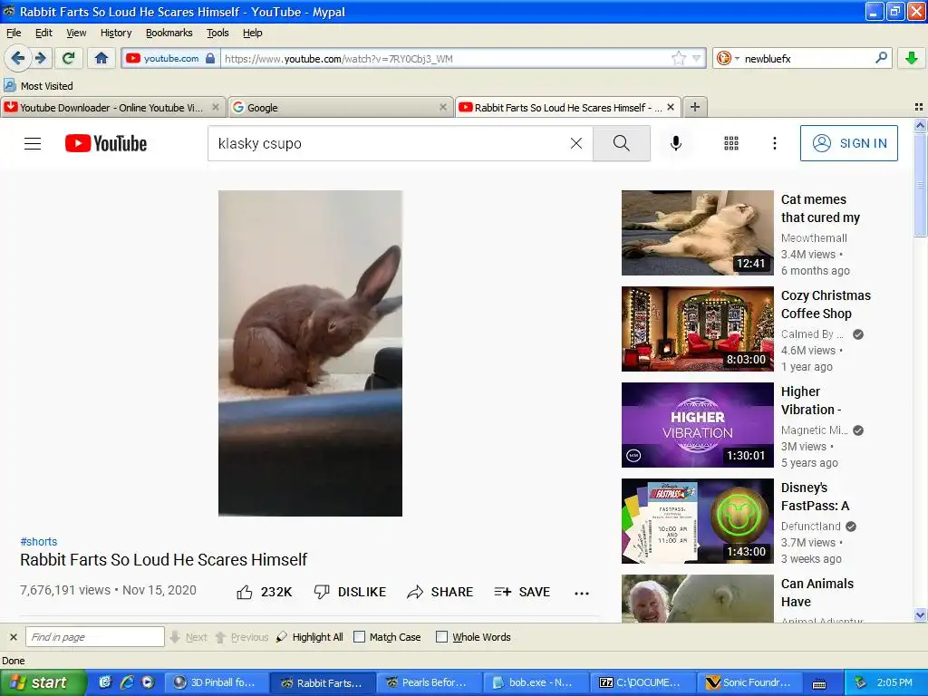Close the Google tab

(x=442, y=107)
